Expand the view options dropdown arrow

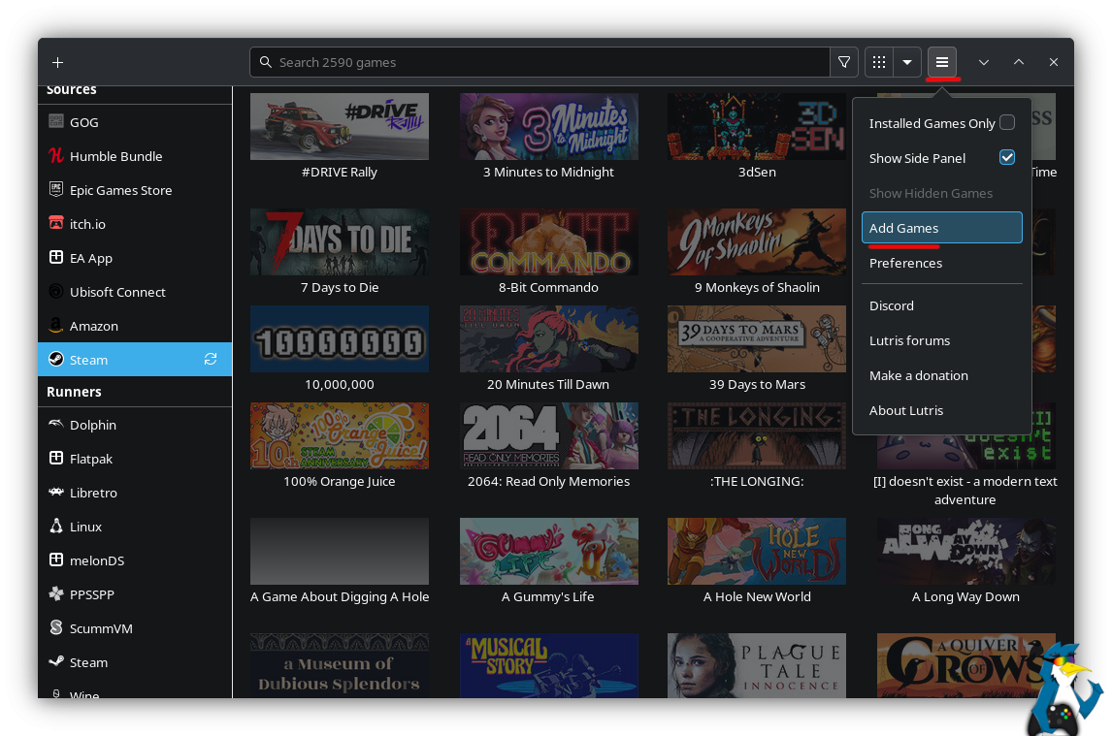[x=907, y=62]
